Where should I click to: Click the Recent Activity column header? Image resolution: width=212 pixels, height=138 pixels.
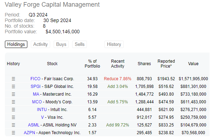(x=118, y=64)
